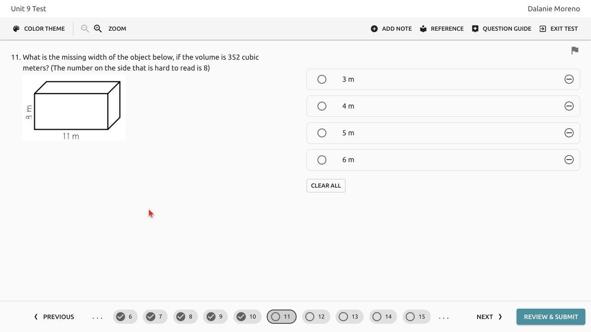Screen dimensions: 591x332
Task: Jump to question 12
Action: [x=316, y=316]
